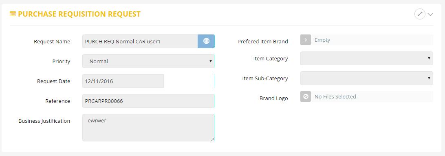Open the Item Sub-Category dropdown
Viewport: 445px width, 156px height.
(367, 78)
